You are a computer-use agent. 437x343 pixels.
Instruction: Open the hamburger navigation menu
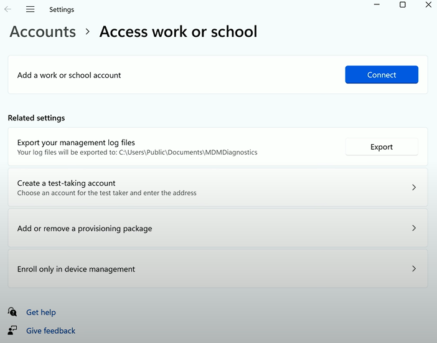point(30,9)
